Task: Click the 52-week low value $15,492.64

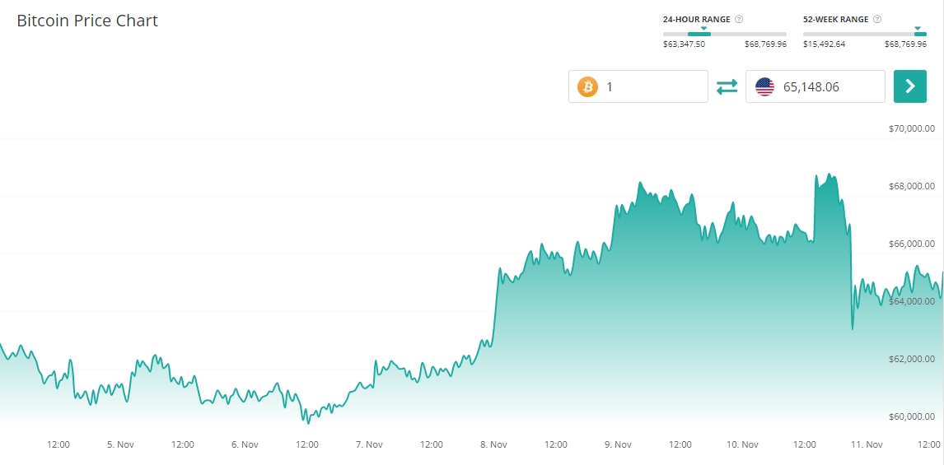Action: pos(824,44)
